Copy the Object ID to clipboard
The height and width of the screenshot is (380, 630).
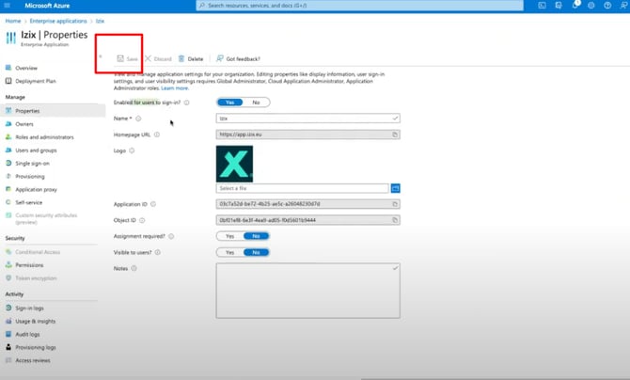[395, 220]
